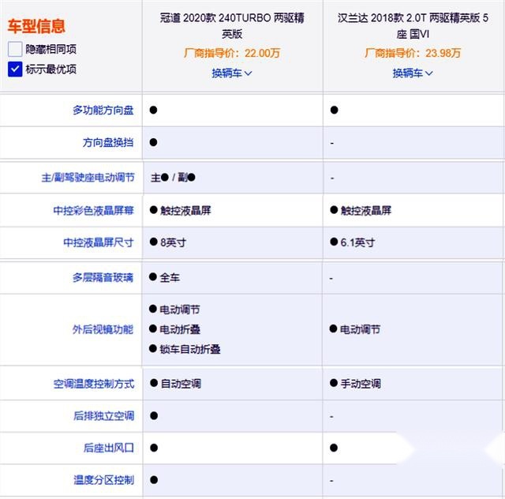This screenshot has width=505, height=499.
Task: Check the 隐藏相同项 checkbox
Action: (x=15, y=49)
